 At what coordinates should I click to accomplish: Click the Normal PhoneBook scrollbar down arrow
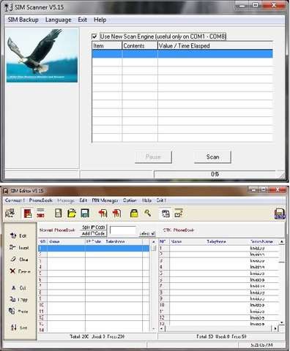tap(154, 328)
